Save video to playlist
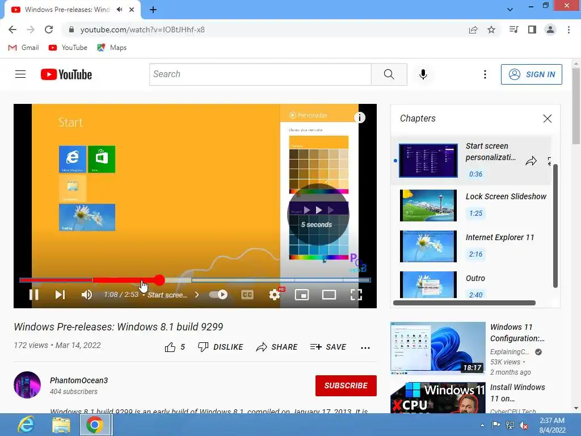This screenshot has height=436, width=581. (329, 347)
